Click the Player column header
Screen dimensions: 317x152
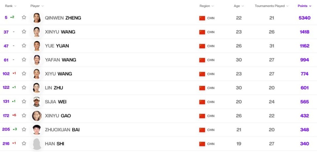pos(37,6)
